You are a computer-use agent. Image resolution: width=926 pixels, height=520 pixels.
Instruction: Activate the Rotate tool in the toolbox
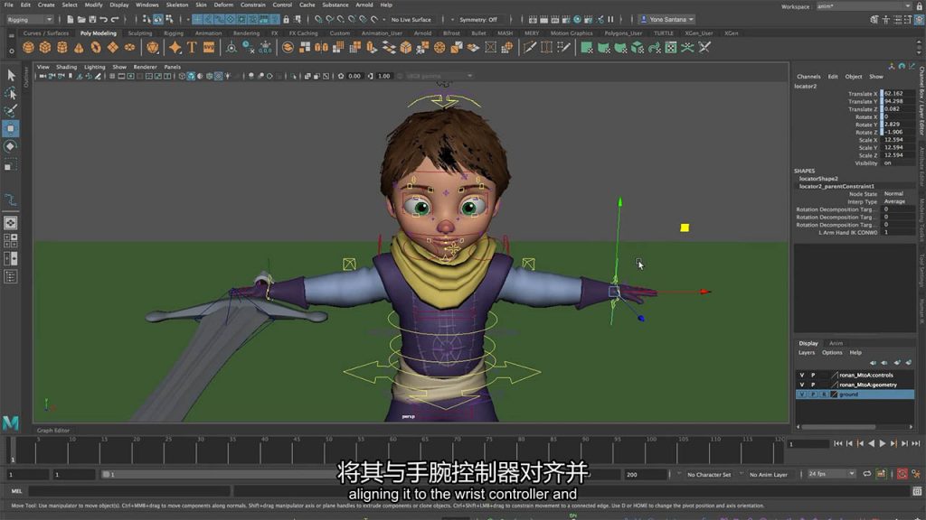(11, 146)
